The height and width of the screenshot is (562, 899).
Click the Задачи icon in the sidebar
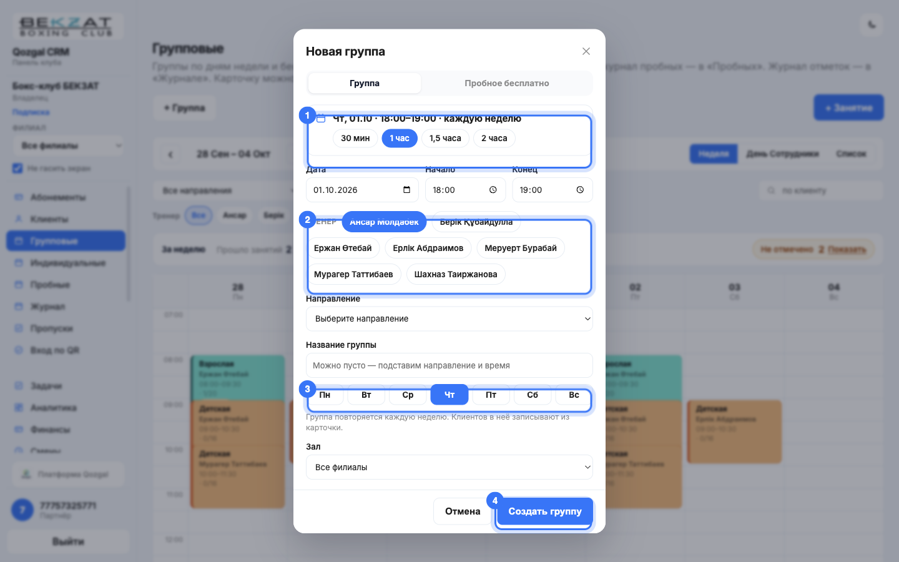[x=18, y=386]
